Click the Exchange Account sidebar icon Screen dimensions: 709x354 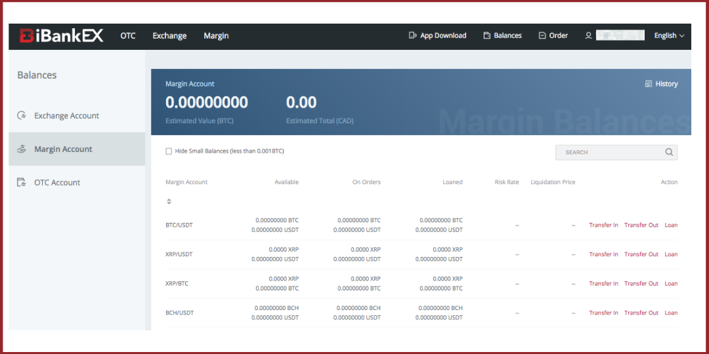21,115
